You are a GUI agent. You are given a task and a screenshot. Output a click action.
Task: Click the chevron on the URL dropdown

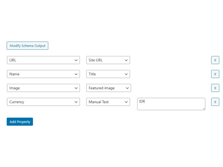pos(76,60)
